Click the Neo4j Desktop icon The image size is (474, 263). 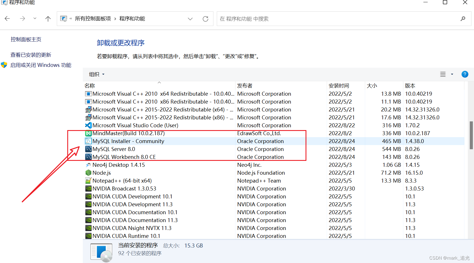(88, 165)
